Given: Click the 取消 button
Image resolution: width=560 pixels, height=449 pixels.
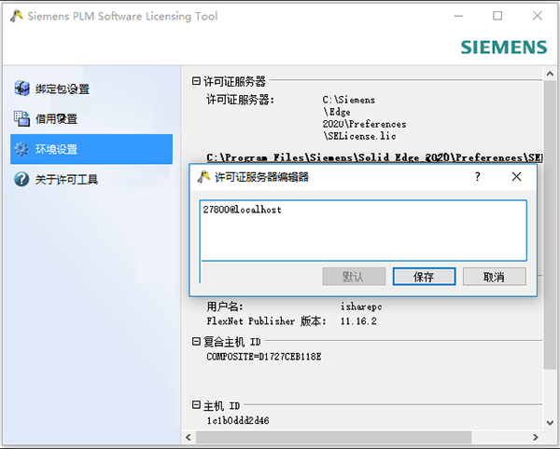Looking at the screenshot, I should [495, 277].
